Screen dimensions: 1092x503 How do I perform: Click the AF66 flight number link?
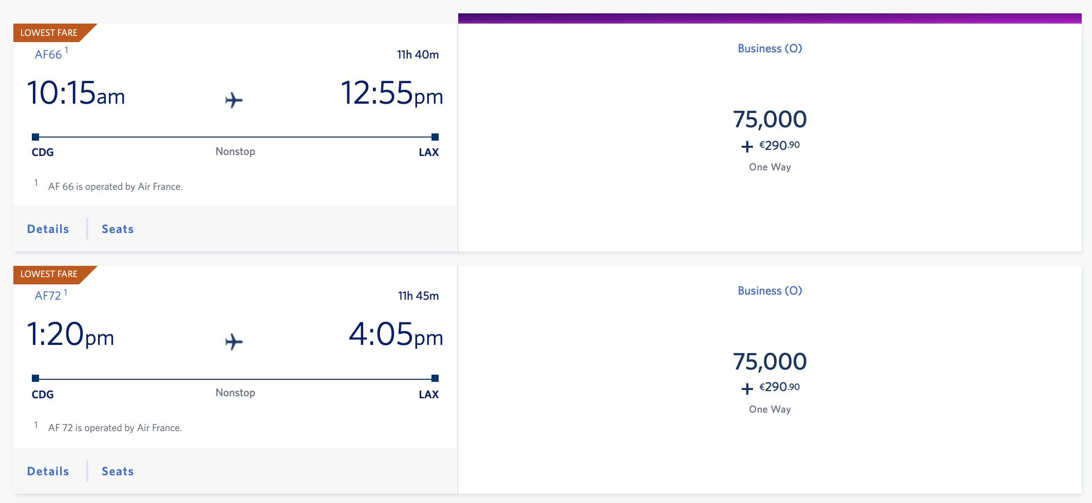tap(48, 54)
